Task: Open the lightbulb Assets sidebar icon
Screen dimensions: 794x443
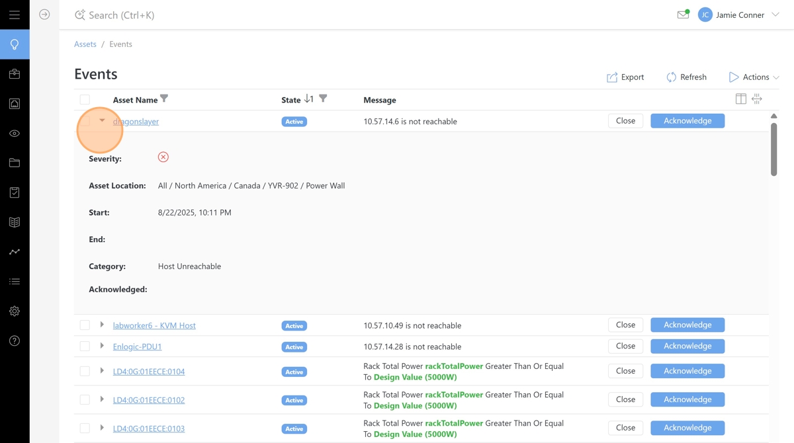Action: coord(15,44)
